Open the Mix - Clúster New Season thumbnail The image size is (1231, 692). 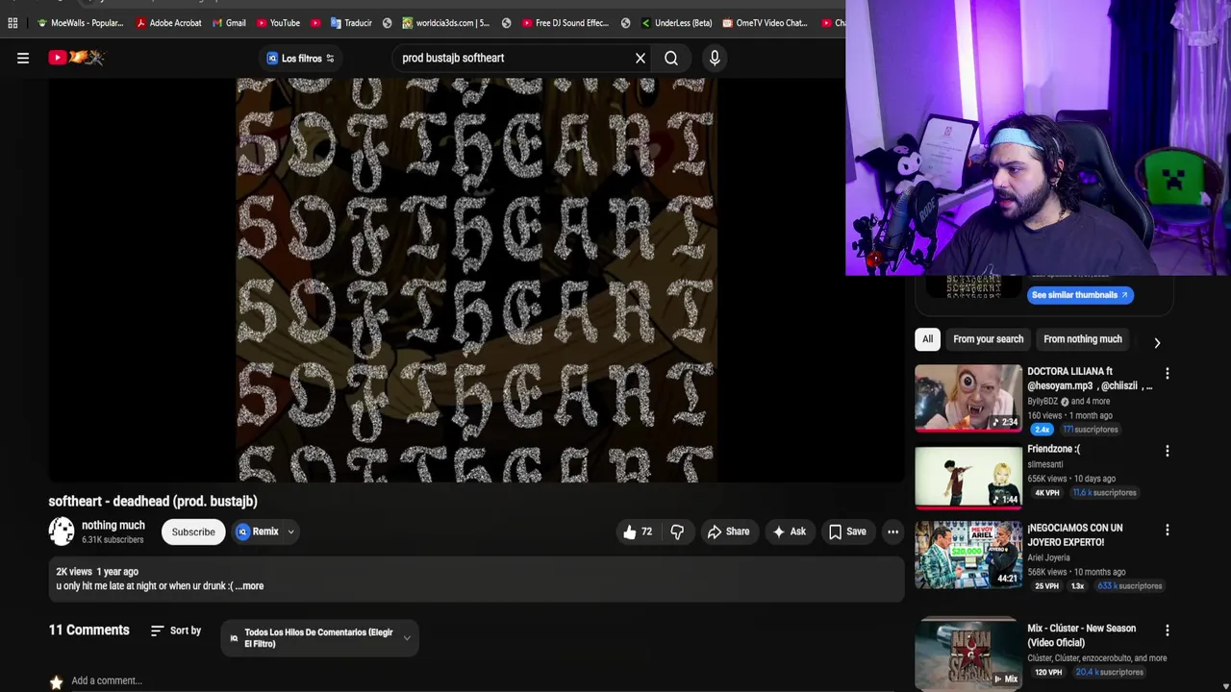[968, 654]
